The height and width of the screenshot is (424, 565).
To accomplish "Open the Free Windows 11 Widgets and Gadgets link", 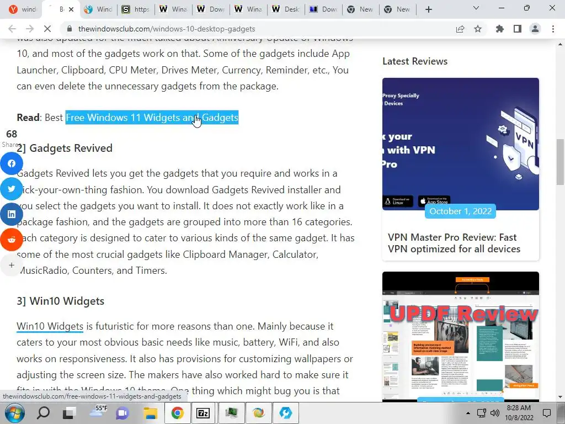I will 152,118.
